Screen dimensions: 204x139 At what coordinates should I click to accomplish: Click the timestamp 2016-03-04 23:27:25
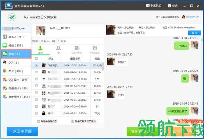point(120,54)
